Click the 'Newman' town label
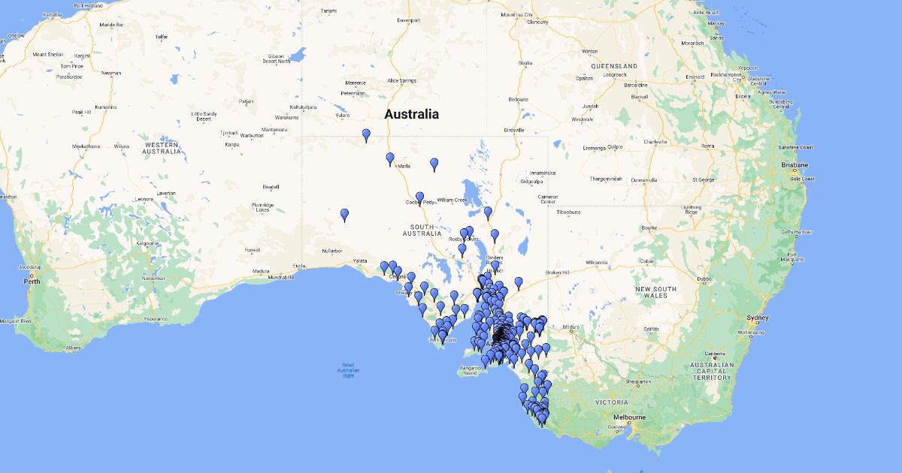902x473 pixels. tap(111, 73)
